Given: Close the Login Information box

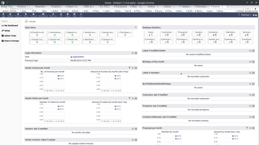Looking at the screenshot, I should (x=136, y=53).
